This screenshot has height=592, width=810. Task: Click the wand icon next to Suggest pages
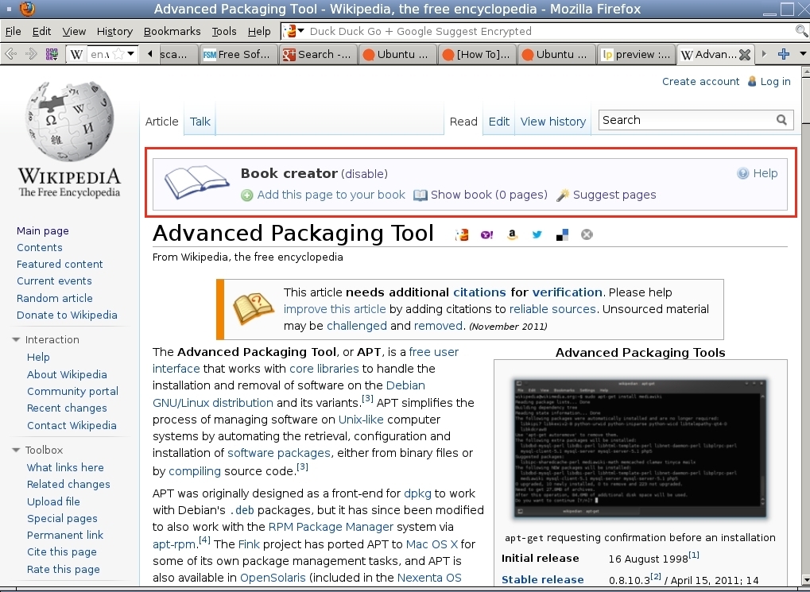(563, 195)
